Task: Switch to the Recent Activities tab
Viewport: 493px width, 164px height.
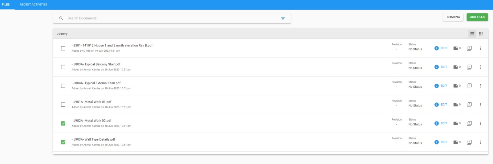Action: point(33,5)
